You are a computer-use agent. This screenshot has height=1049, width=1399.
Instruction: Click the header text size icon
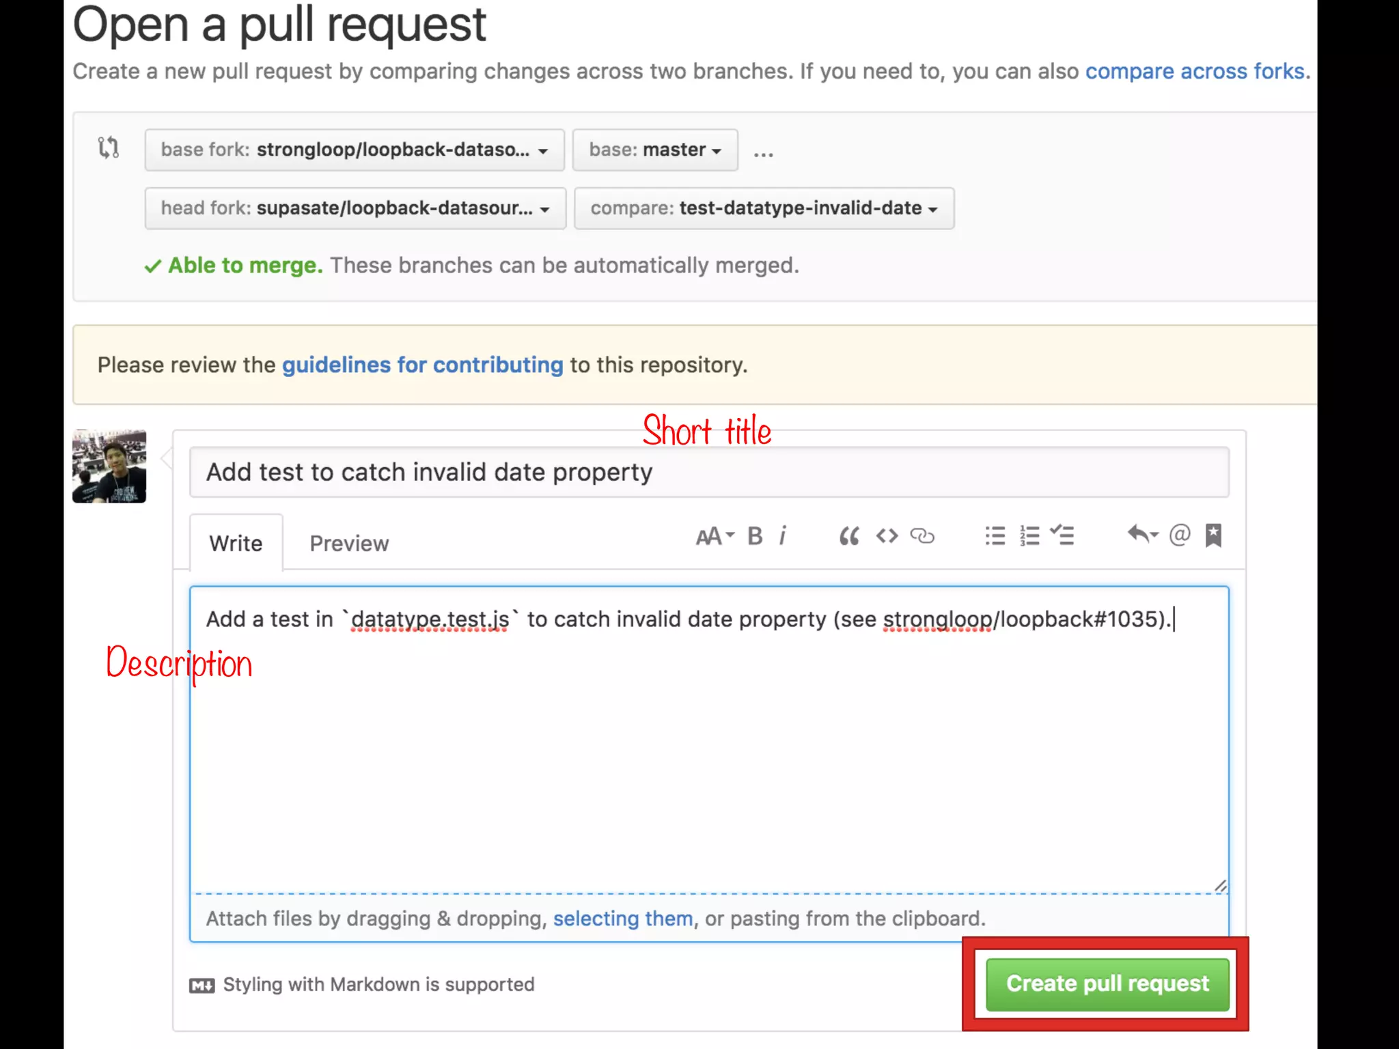point(714,536)
